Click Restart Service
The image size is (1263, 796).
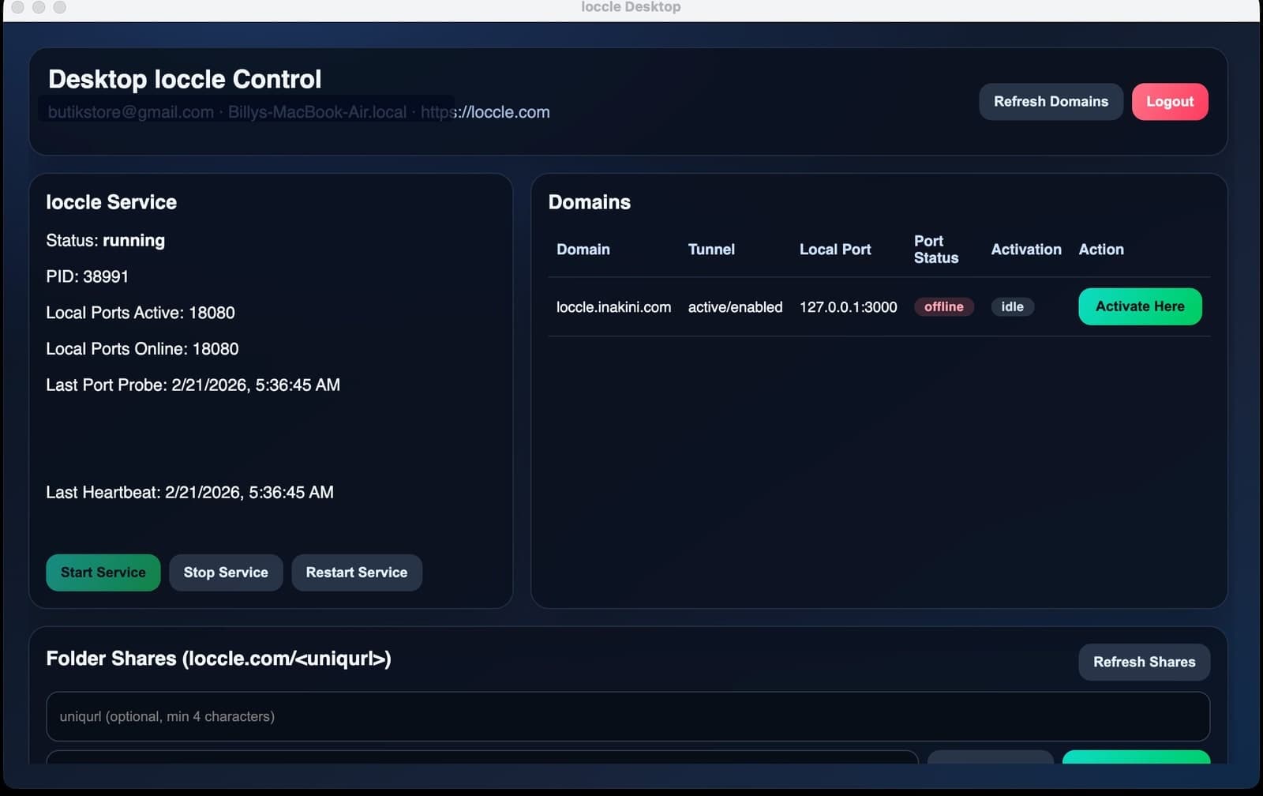pyautogui.click(x=357, y=573)
